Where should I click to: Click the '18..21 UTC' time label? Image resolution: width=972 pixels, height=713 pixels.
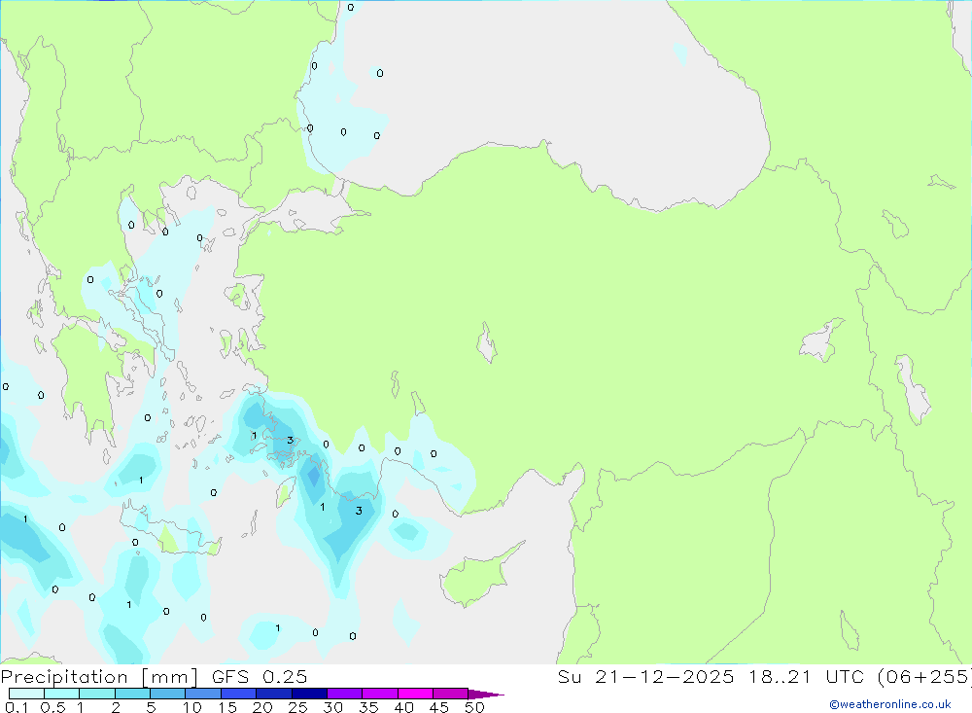pos(807,676)
